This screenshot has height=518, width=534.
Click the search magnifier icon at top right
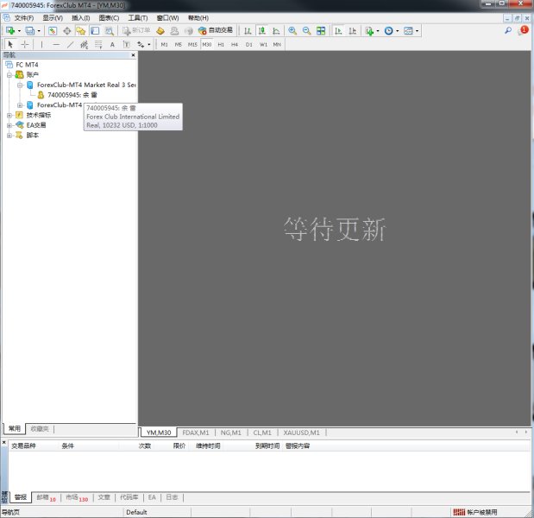tap(508, 31)
